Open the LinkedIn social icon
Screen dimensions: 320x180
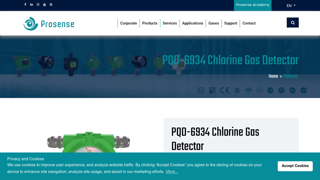(x=32, y=5)
